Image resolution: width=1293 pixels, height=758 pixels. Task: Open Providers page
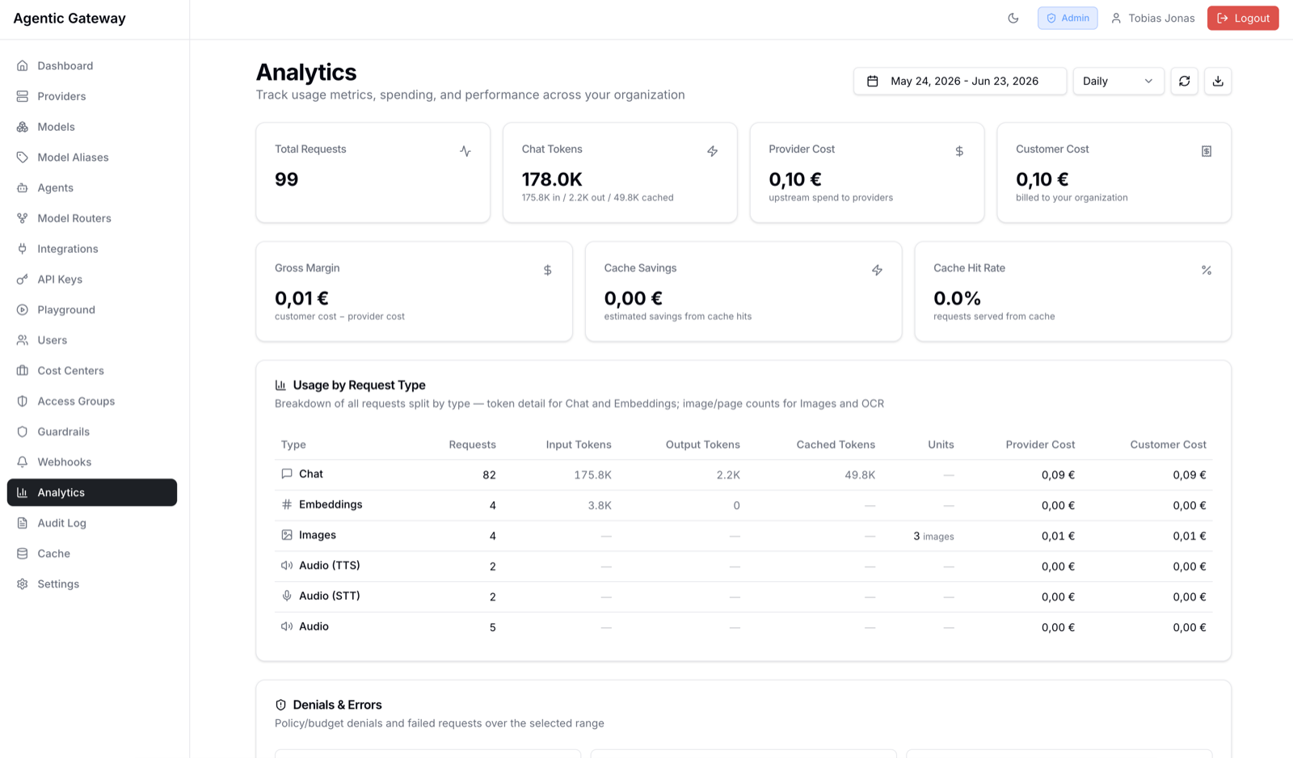(x=92, y=96)
